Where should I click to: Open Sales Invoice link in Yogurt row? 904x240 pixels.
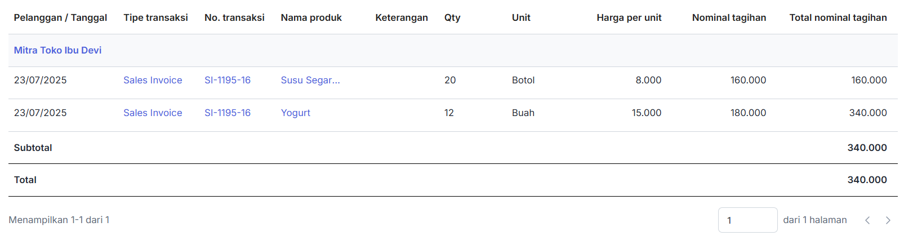(x=153, y=113)
